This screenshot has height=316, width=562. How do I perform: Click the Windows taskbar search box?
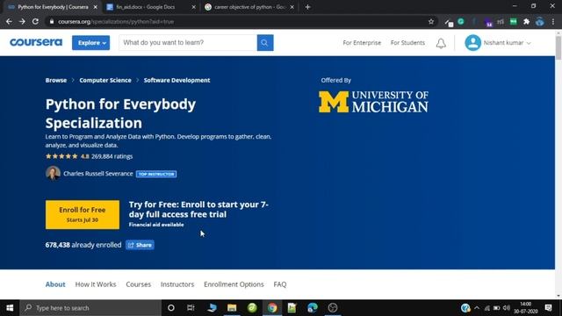click(90, 308)
